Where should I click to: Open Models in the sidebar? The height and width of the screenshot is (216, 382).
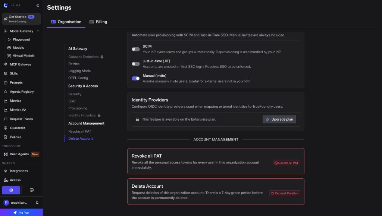coord(18,48)
